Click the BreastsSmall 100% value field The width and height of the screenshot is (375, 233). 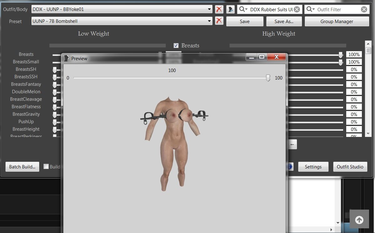tap(354, 62)
